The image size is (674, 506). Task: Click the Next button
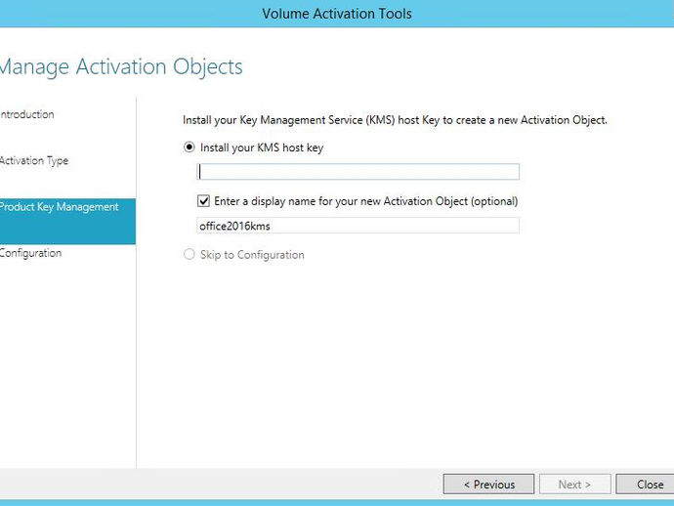tap(574, 485)
